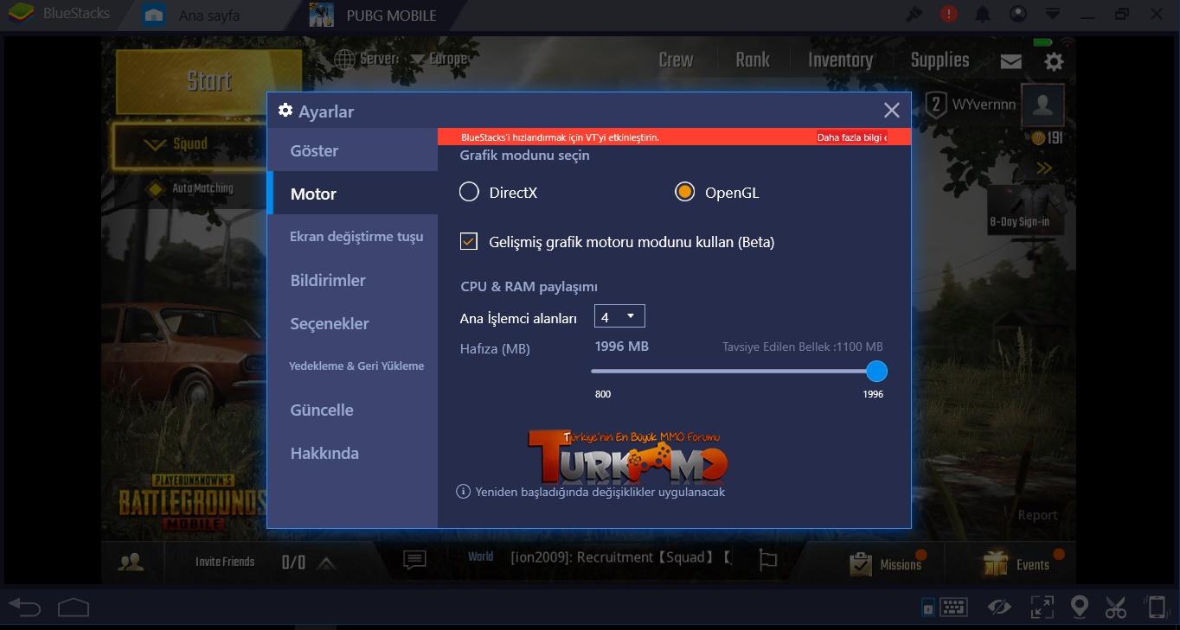Viewport: 1180px width, 630px height.
Task: Click the scissors screenshot icon
Action: (1116, 607)
